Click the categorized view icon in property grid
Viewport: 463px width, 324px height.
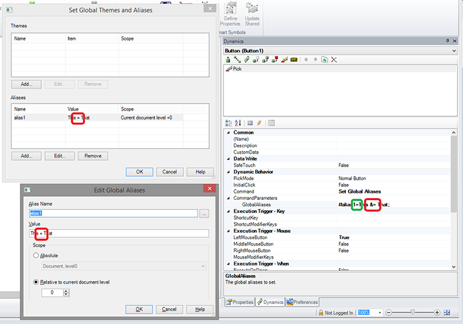point(228,123)
